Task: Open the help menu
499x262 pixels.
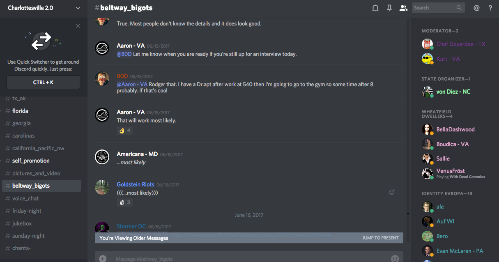Action: (x=490, y=8)
